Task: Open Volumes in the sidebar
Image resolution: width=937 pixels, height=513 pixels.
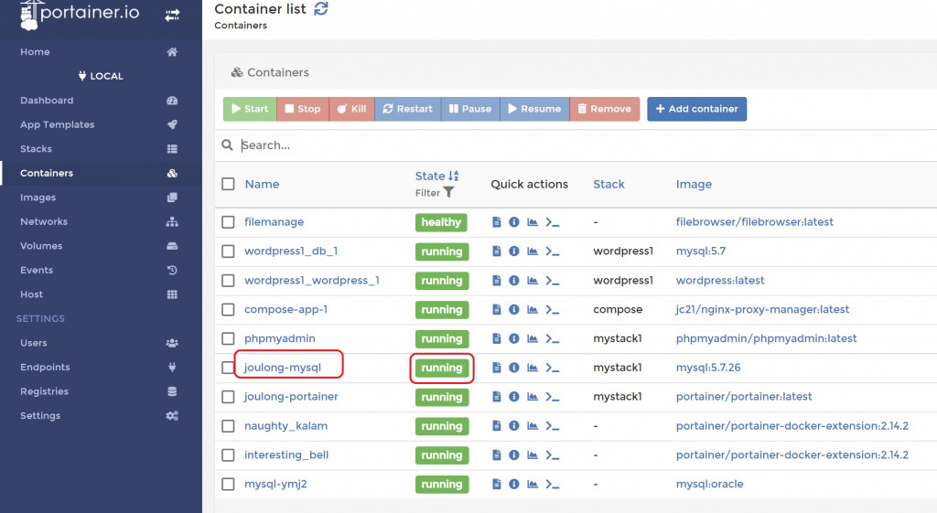Action: pos(99,245)
